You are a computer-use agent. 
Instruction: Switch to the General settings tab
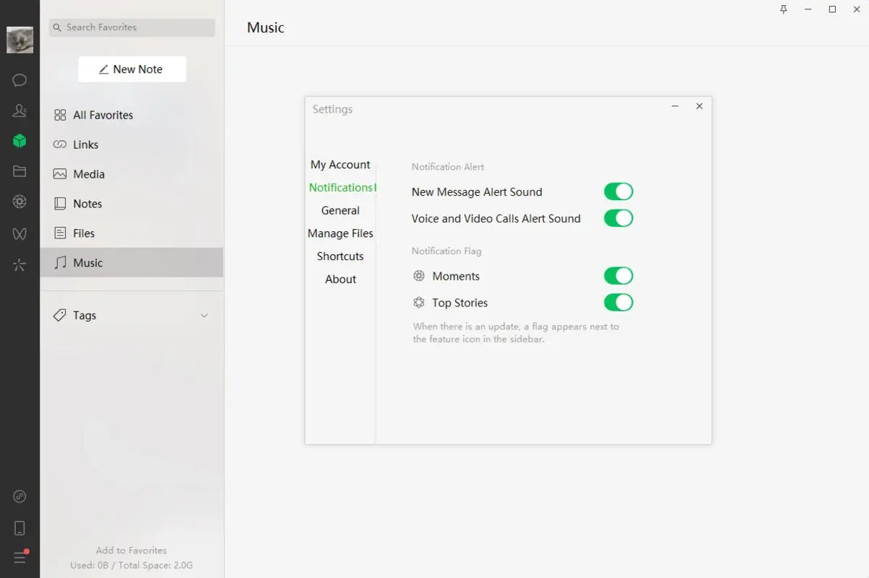[x=340, y=210]
